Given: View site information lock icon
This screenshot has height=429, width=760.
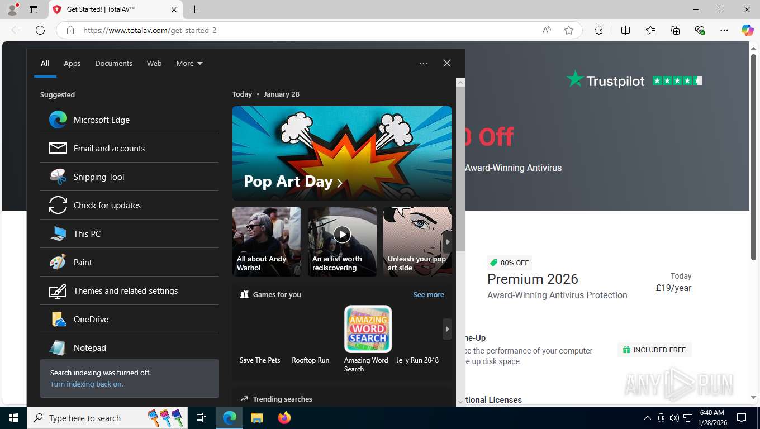Looking at the screenshot, I should pos(70,30).
